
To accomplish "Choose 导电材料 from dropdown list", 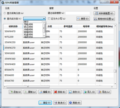I will (x=28, y=24).
